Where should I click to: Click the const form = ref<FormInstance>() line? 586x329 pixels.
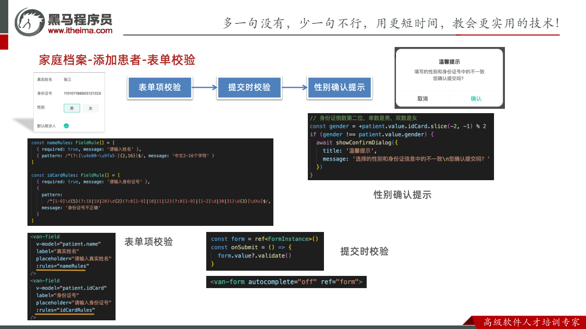265,239
